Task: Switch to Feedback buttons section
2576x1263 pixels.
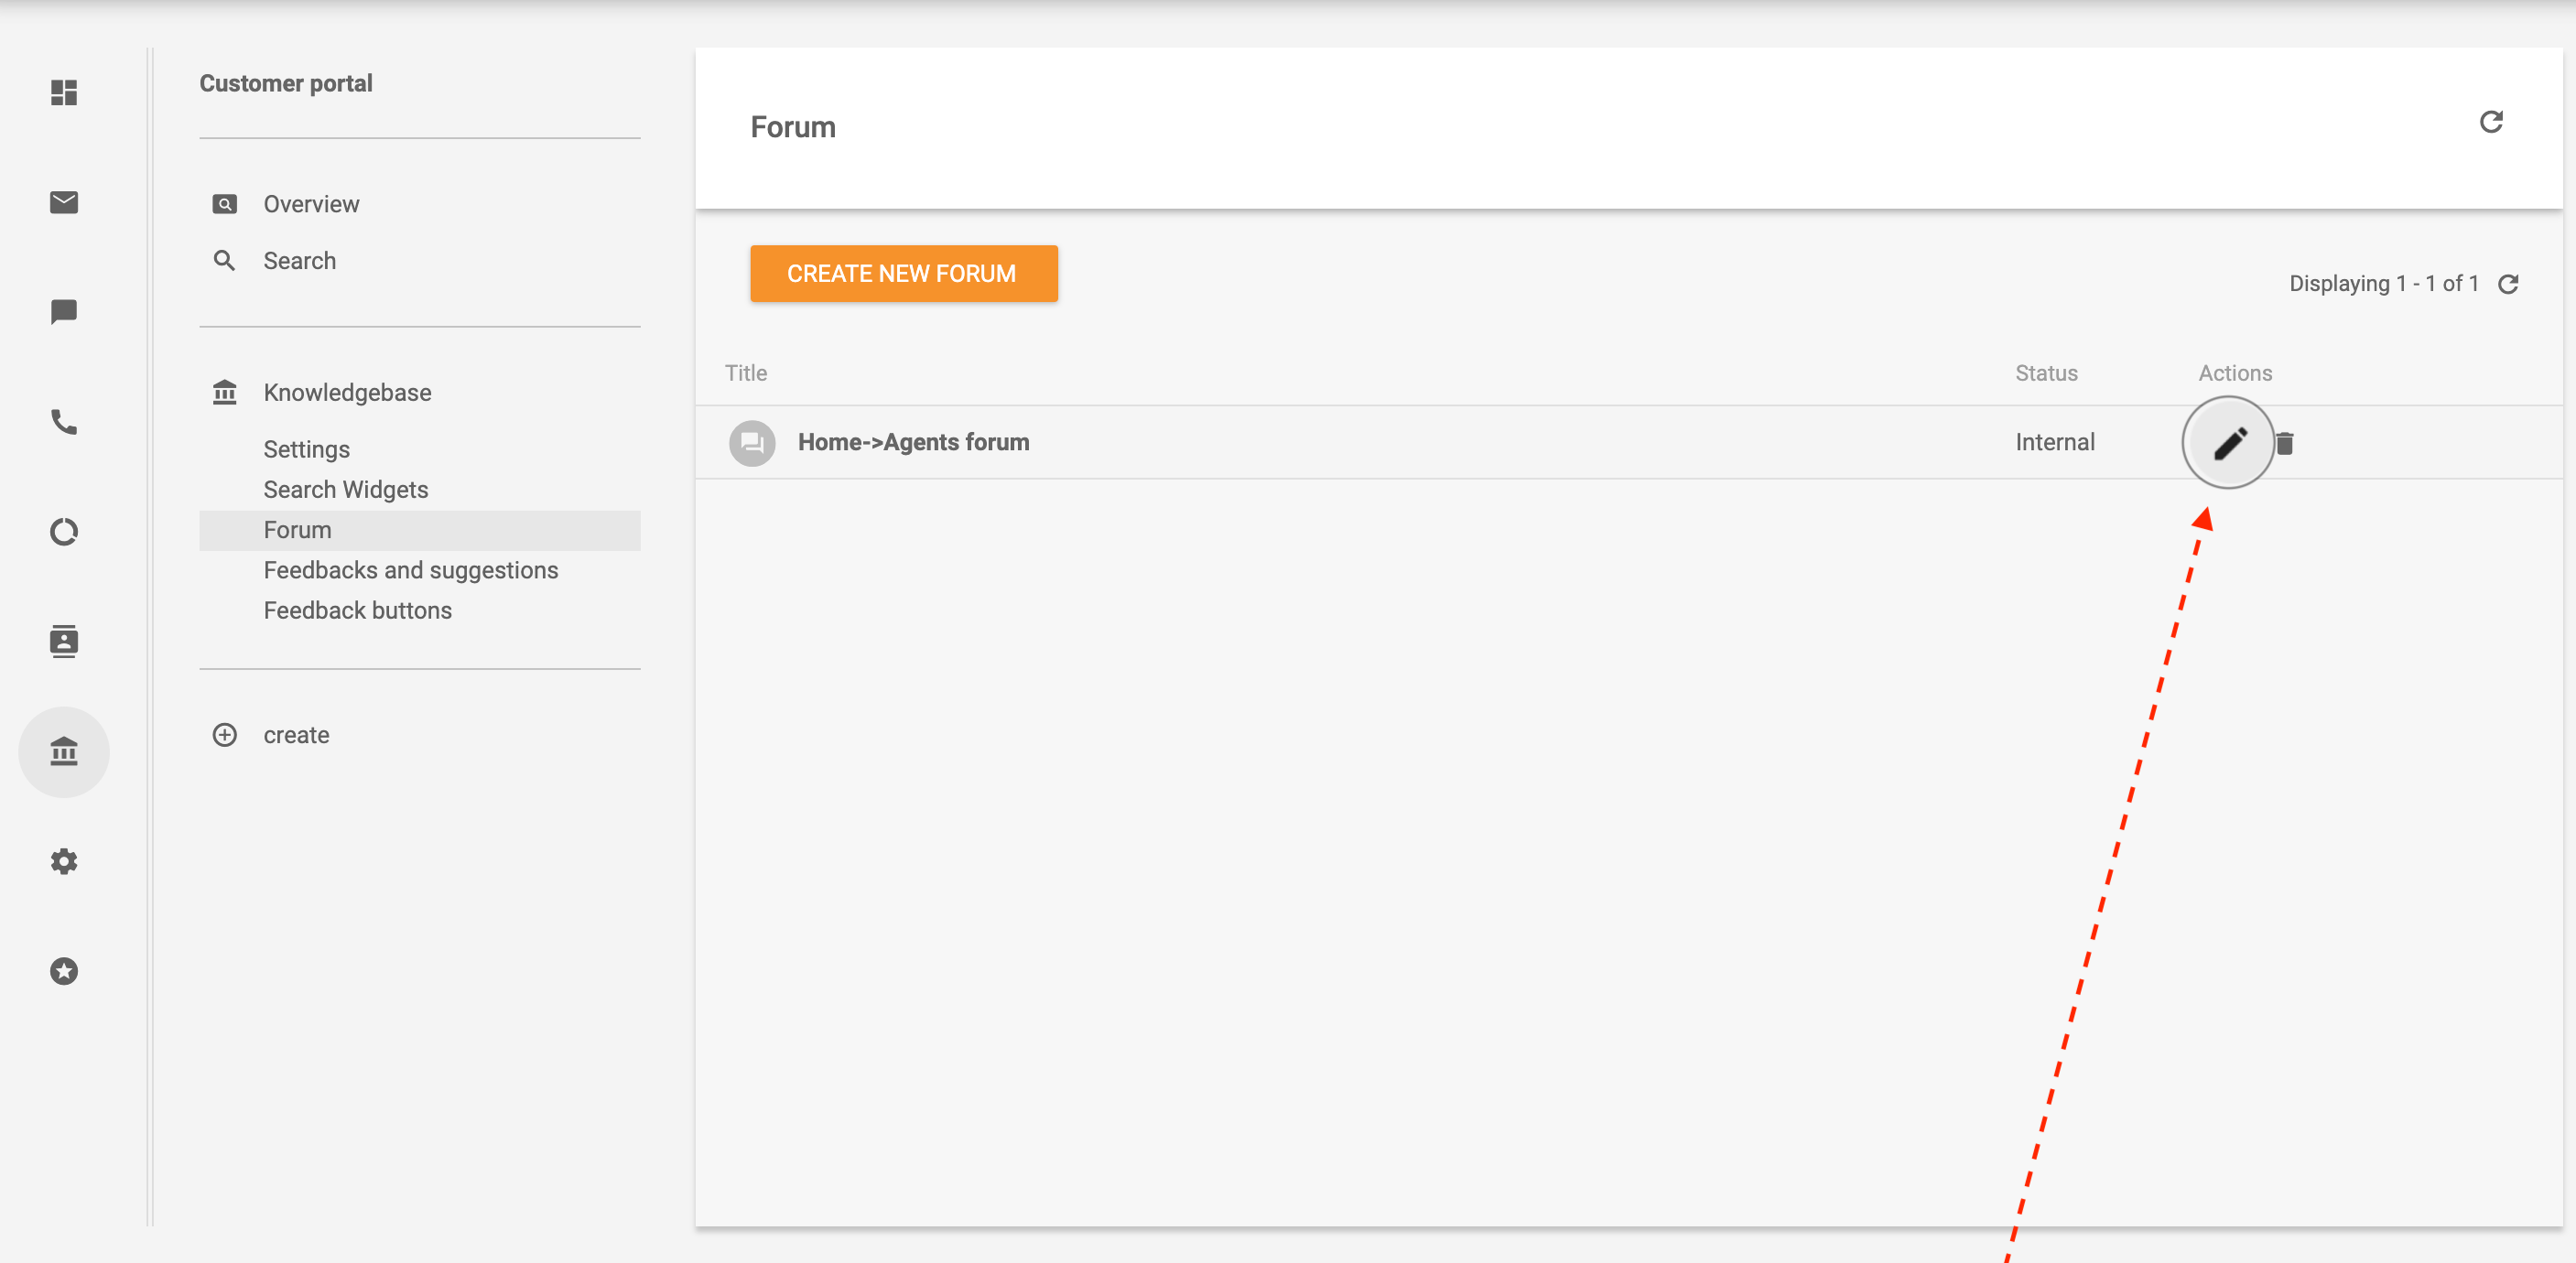Action: click(x=358, y=610)
